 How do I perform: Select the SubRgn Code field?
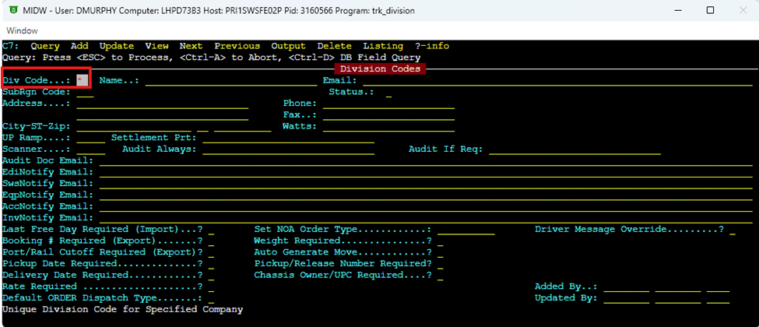(x=85, y=92)
